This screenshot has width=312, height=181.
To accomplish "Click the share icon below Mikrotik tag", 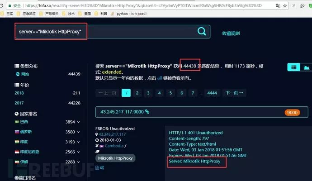I will coord(102,168).
